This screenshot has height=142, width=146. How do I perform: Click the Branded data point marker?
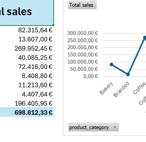pyautogui.click(x=128, y=74)
